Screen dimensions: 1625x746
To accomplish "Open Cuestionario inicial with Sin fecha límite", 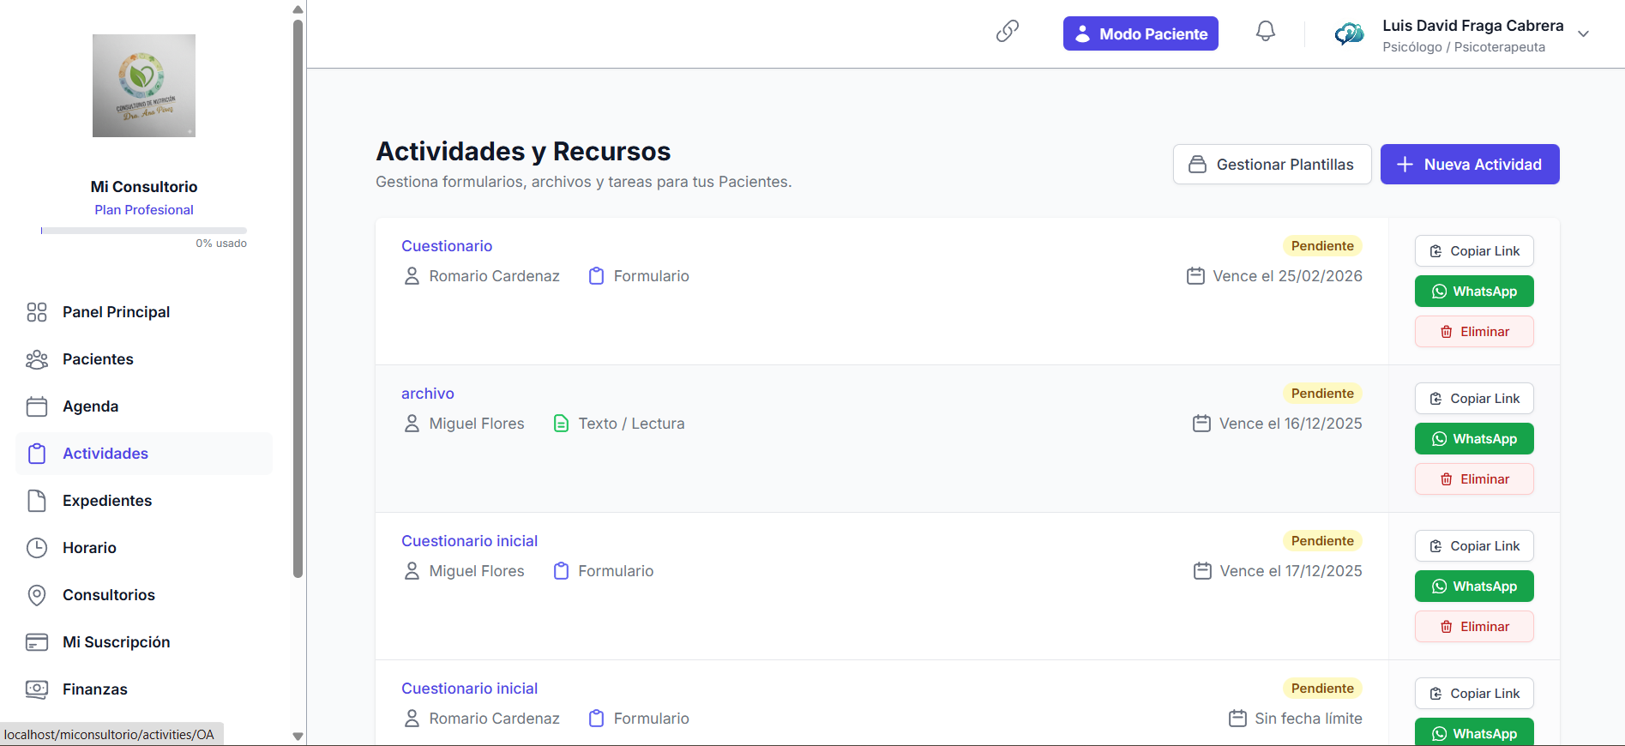I will click(x=469, y=689).
